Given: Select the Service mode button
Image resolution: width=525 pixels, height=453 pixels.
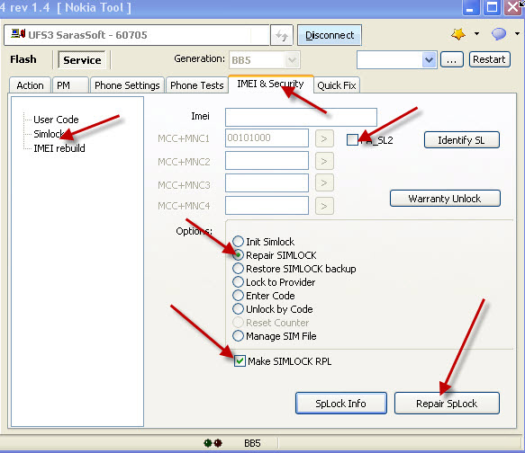Looking at the screenshot, I should point(82,60).
